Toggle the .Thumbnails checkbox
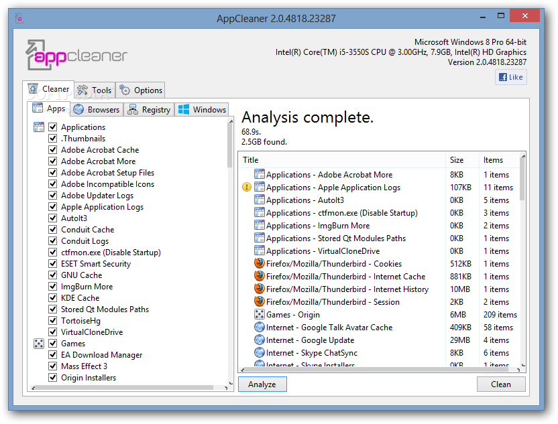The width and height of the screenshot is (558, 424). [x=53, y=138]
